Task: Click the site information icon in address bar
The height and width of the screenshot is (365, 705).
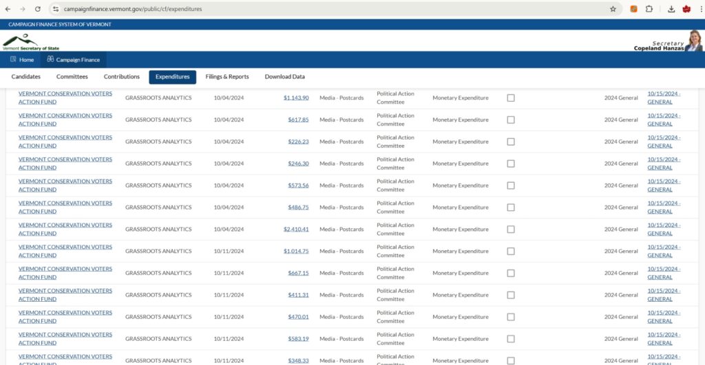Action: click(55, 9)
